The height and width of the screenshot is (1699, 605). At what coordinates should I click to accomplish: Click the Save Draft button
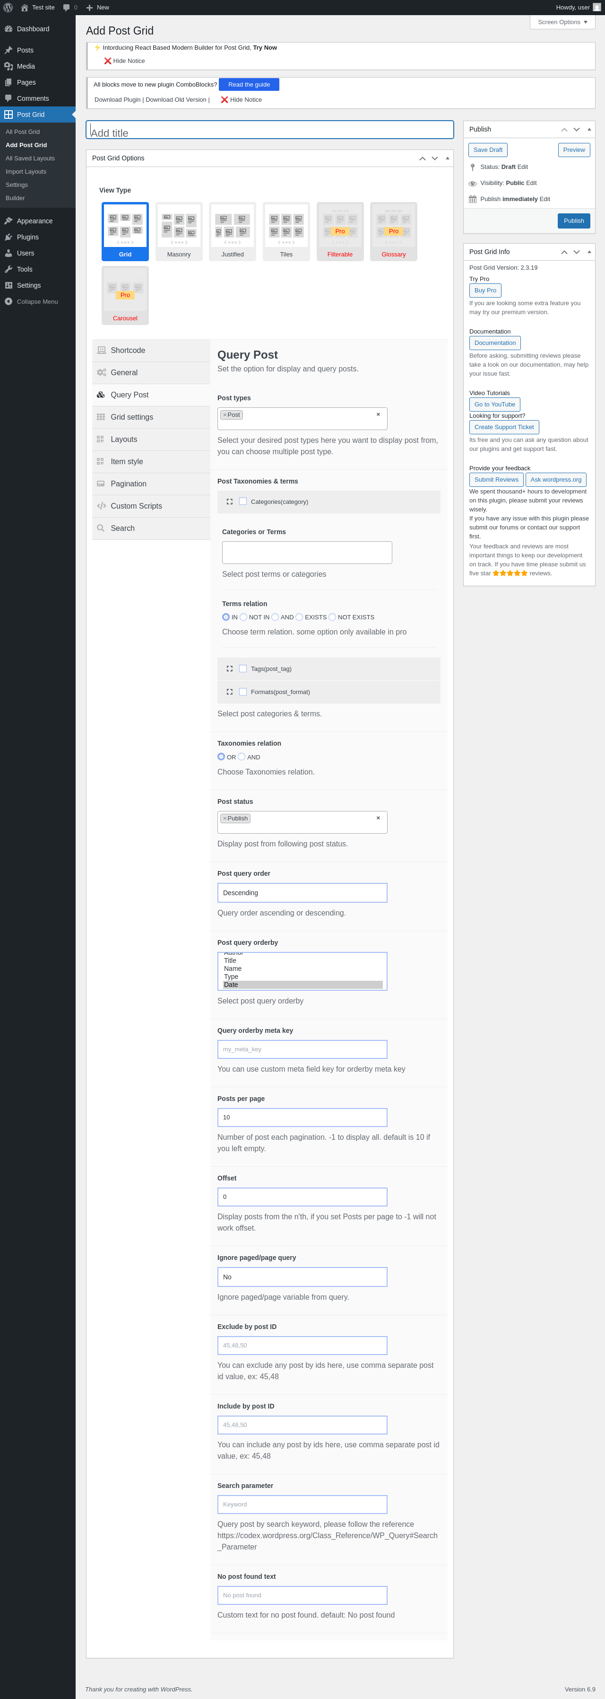coord(488,150)
